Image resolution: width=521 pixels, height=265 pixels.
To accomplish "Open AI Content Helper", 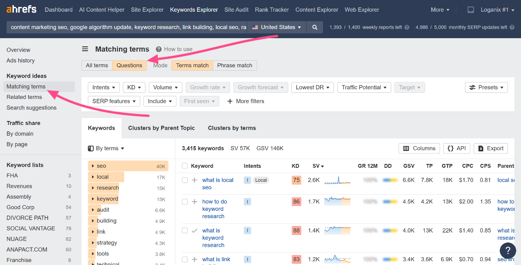I will 102,10.
